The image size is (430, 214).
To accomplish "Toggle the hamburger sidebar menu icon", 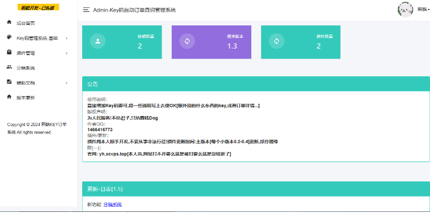I will 86,10.
